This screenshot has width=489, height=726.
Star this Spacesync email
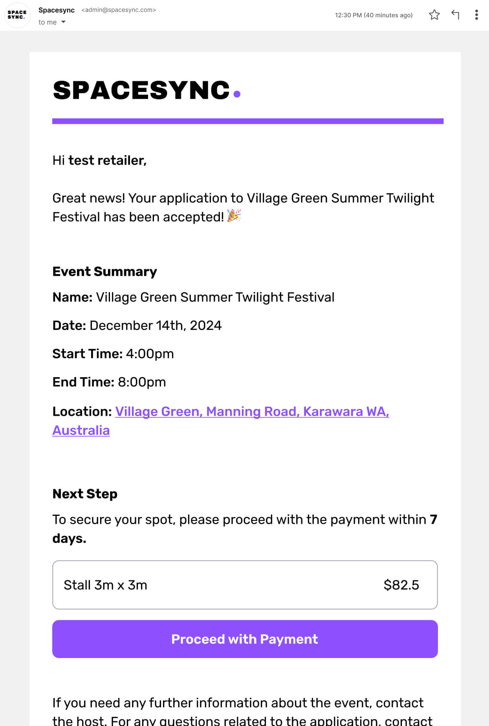pos(434,15)
